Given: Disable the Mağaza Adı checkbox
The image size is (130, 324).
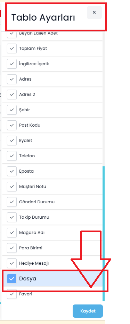Looking at the screenshot, I should click(x=12, y=233).
